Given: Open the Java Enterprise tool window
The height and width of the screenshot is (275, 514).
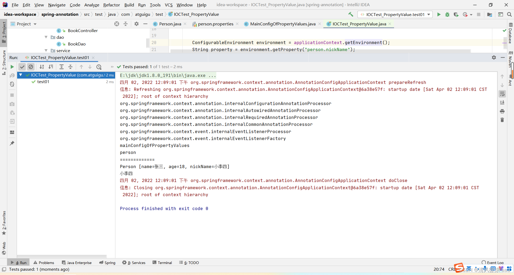Looking at the screenshot, I should pos(77,263).
